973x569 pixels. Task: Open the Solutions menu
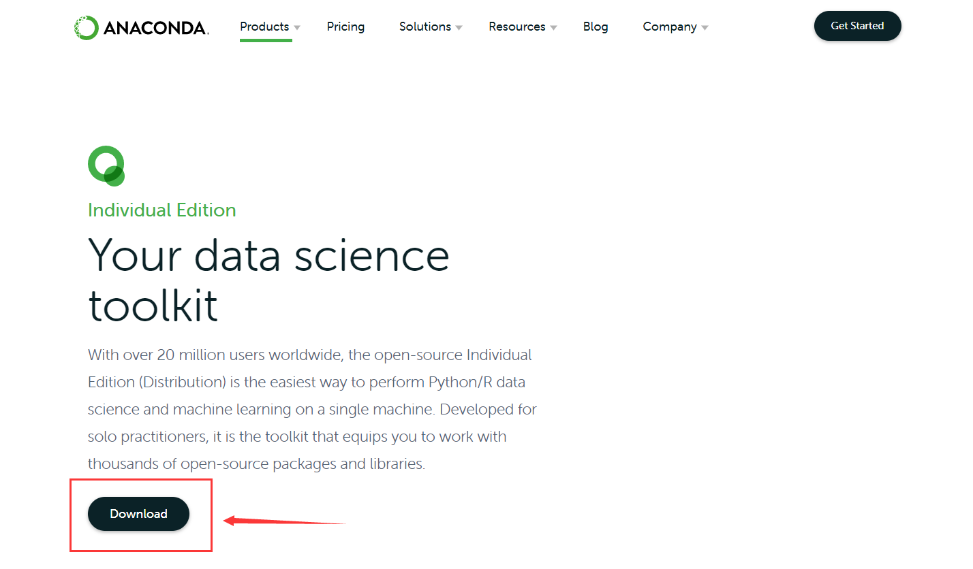[425, 27]
